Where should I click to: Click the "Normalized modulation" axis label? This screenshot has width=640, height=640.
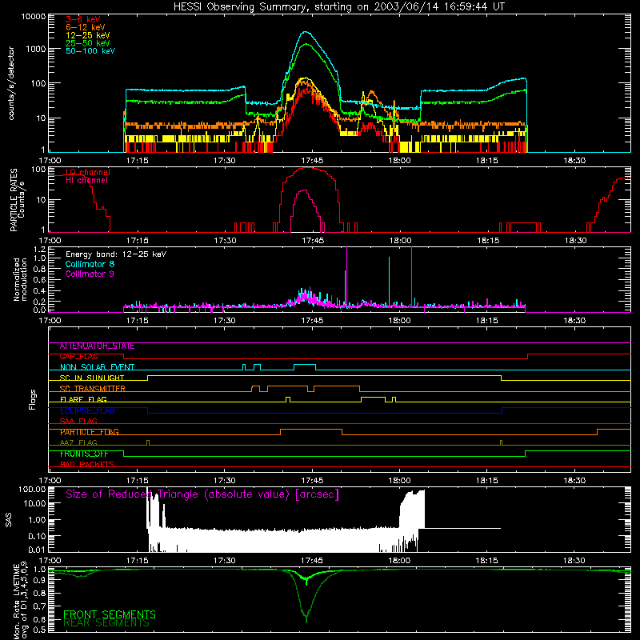(21, 279)
